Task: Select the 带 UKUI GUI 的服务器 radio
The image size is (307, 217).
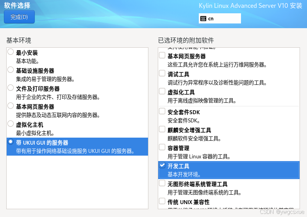Action: click(x=11, y=142)
